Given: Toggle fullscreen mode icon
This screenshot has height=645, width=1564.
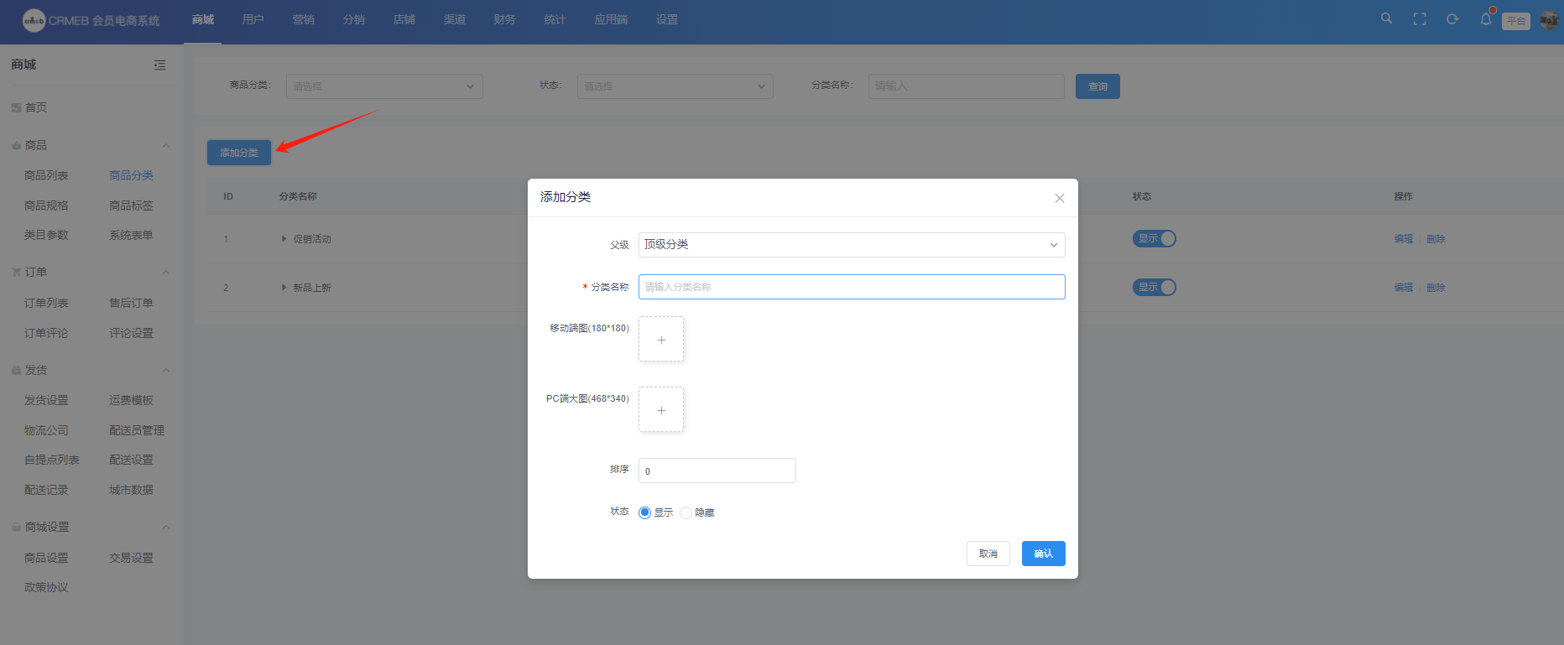Looking at the screenshot, I should [x=1420, y=19].
